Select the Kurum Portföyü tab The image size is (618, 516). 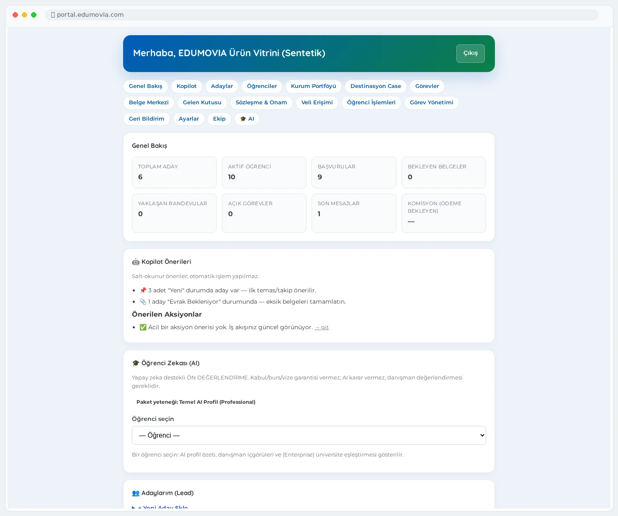point(313,86)
